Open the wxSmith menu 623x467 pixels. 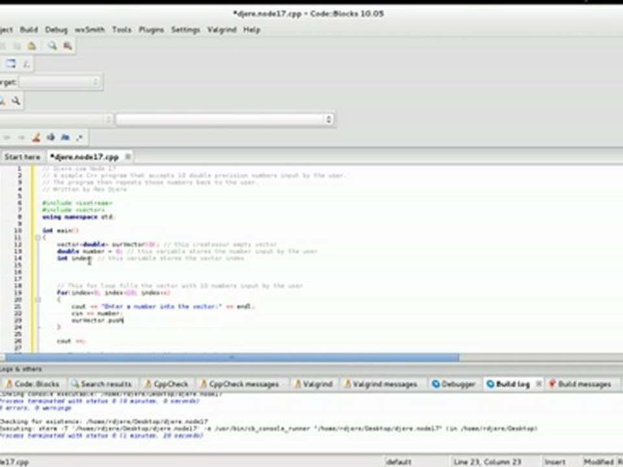pos(90,30)
